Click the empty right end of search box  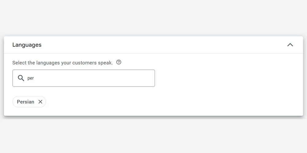click(144, 78)
